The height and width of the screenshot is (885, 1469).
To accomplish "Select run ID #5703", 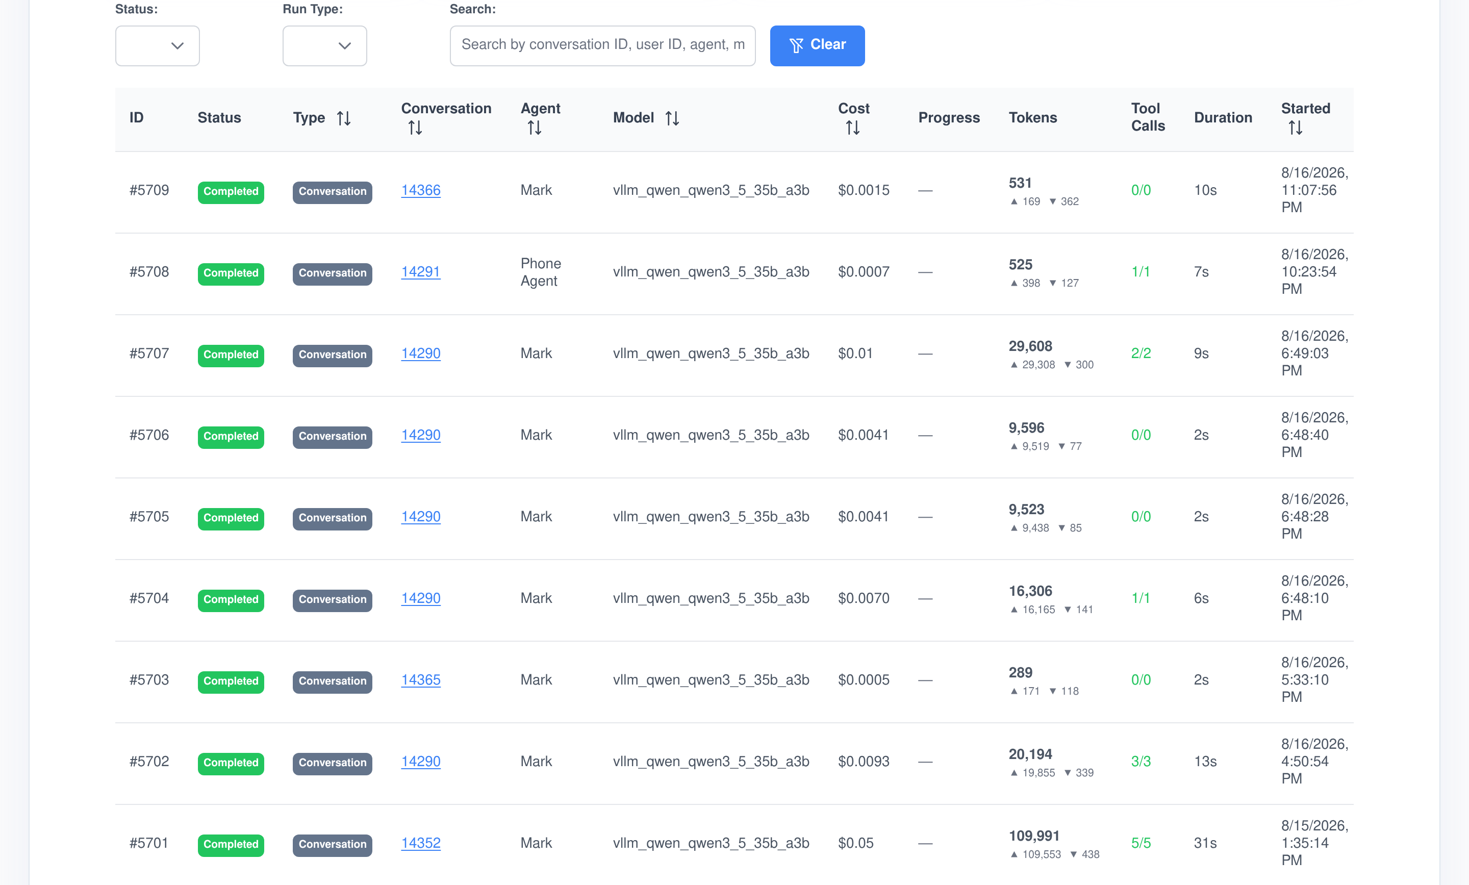I will click(x=149, y=680).
